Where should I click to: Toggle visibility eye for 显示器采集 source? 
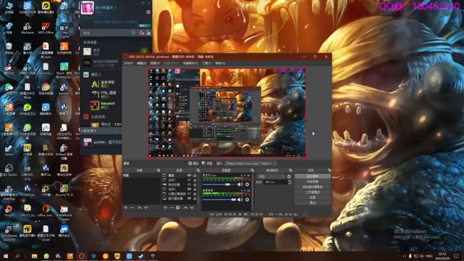(x=189, y=198)
